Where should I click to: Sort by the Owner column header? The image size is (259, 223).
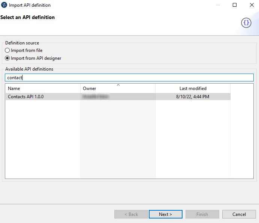coord(118,89)
